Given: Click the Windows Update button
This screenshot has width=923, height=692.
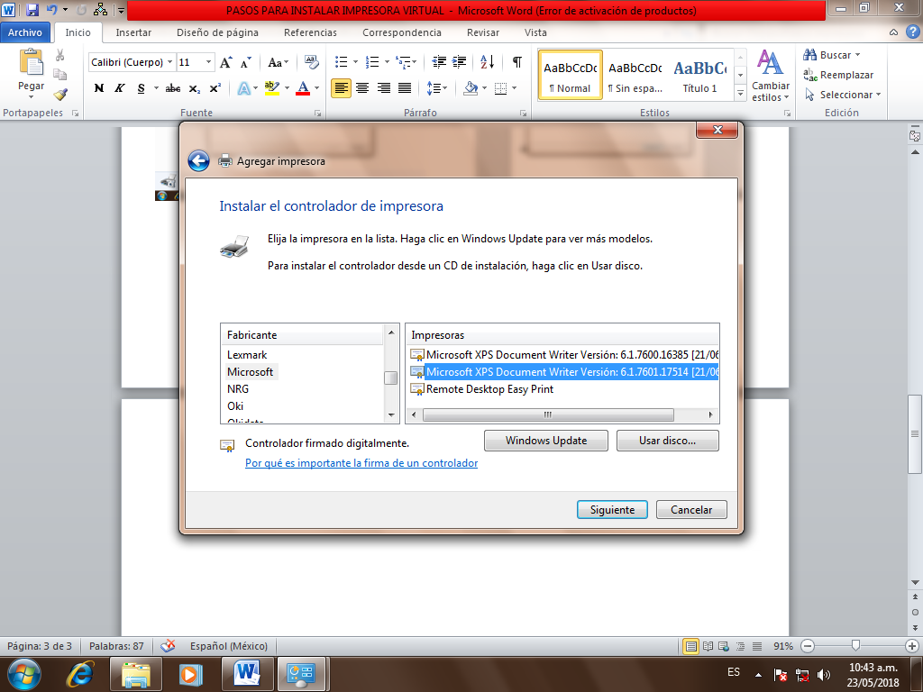Looking at the screenshot, I should pyautogui.click(x=545, y=441).
